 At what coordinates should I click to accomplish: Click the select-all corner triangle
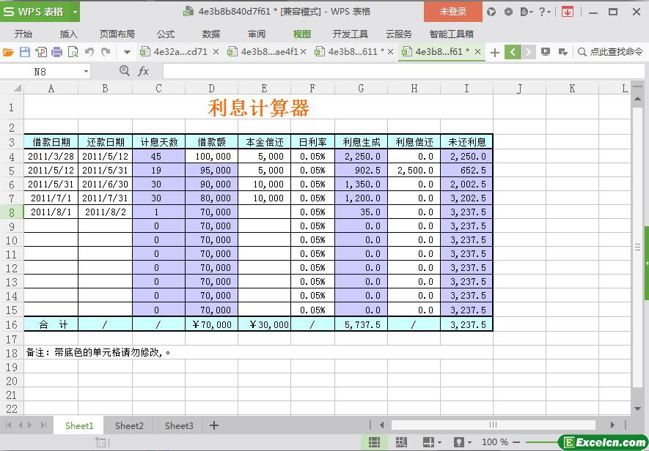click(18, 88)
